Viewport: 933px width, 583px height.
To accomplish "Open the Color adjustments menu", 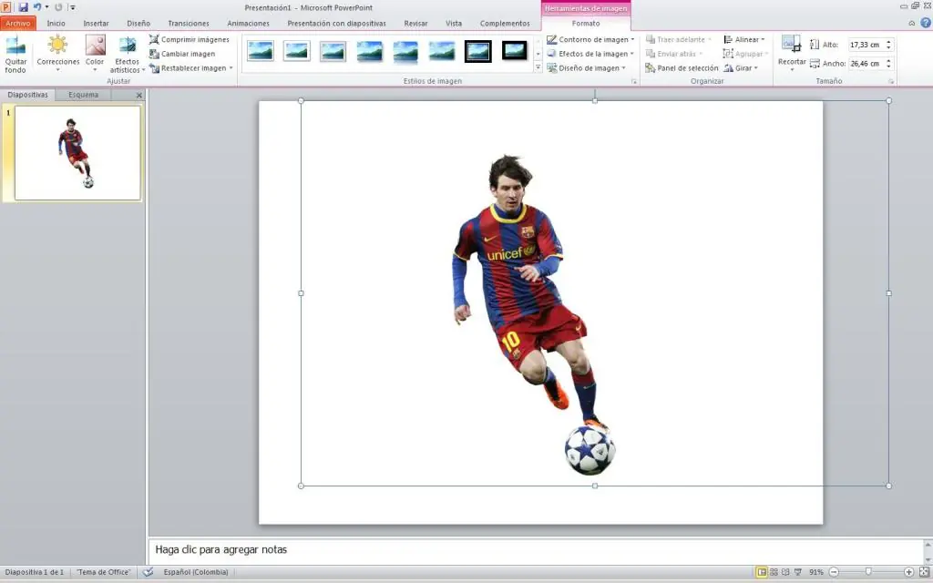I will click(x=95, y=55).
